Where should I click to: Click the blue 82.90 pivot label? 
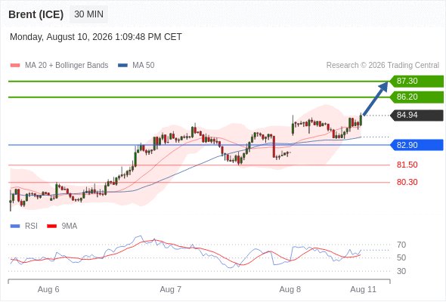tap(417, 145)
